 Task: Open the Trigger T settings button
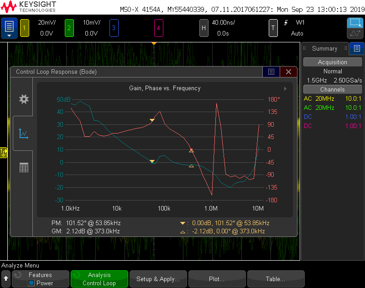[273, 28]
